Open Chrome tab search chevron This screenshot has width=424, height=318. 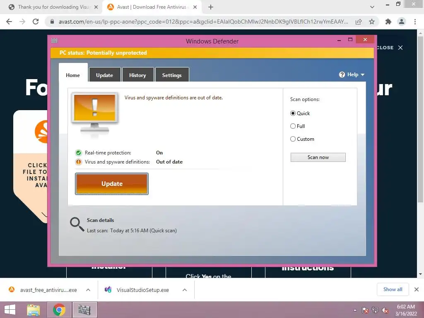coord(372,7)
